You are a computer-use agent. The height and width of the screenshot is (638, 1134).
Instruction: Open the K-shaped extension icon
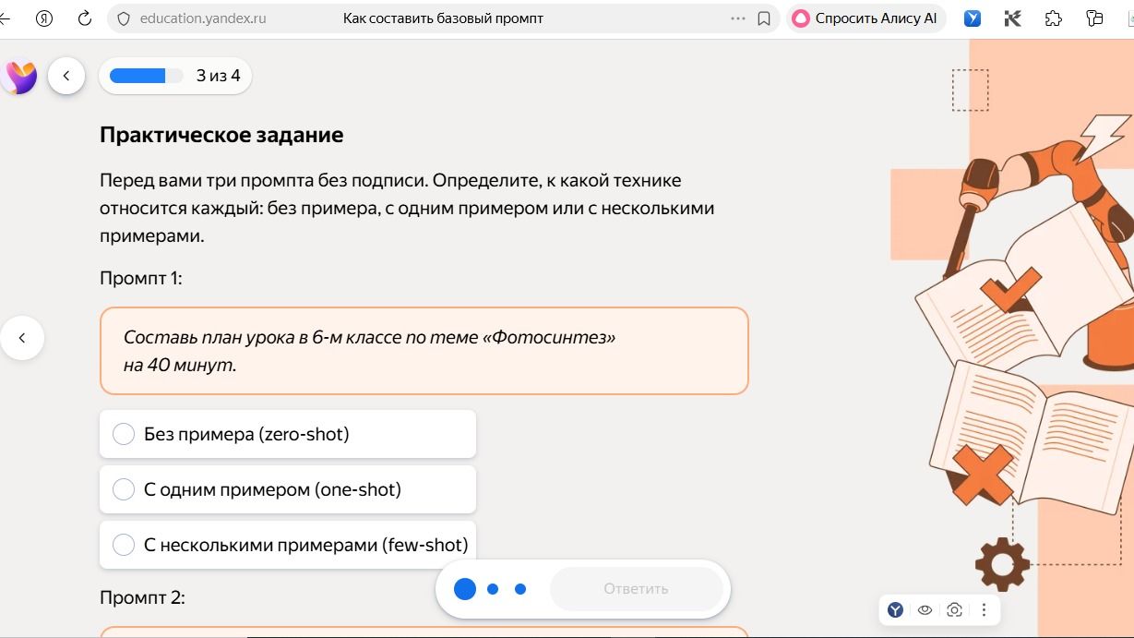coord(1012,18)
